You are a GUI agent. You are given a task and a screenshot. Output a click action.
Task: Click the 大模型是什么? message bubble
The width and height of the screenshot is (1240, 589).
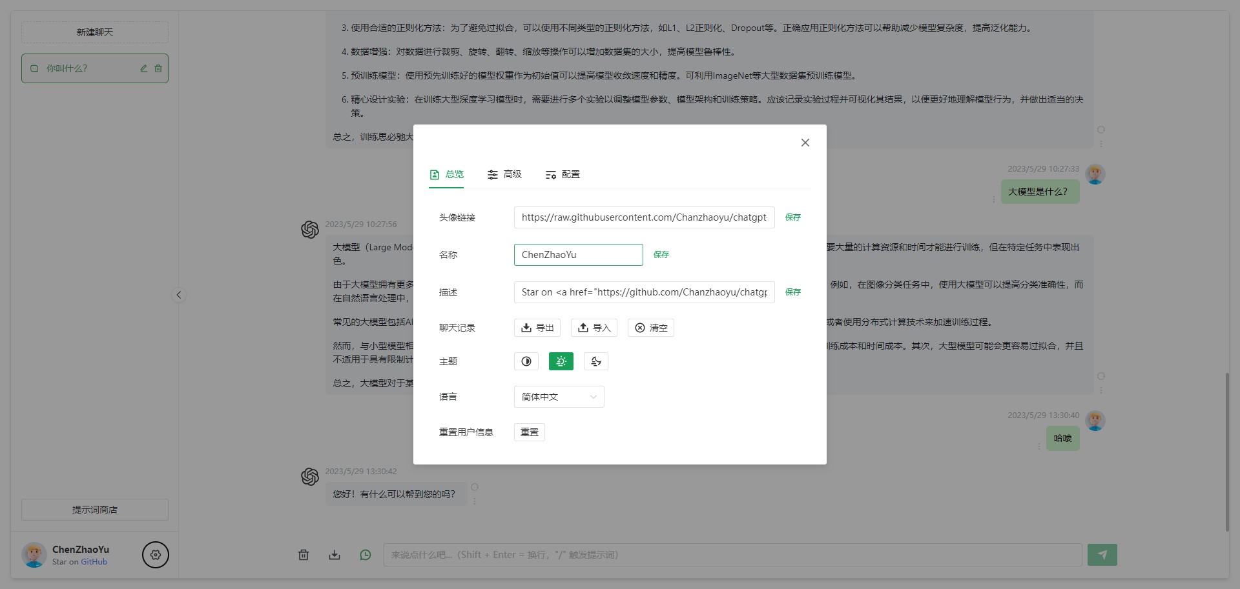click(1040, 192)
